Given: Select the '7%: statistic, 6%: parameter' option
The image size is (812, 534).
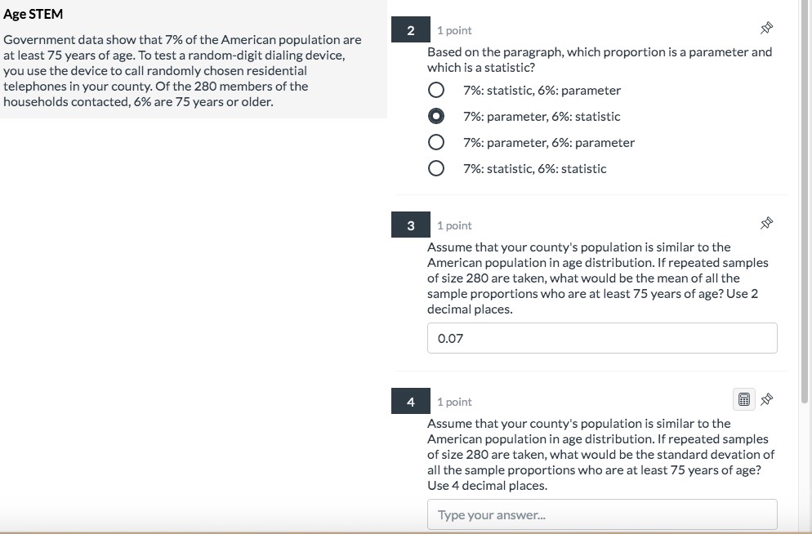Looking at the screenshot, I should click(436, 90).
